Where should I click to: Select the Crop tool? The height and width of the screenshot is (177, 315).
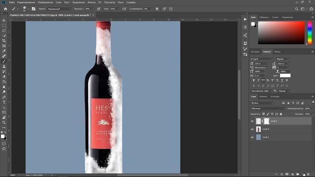pos(4,41)
